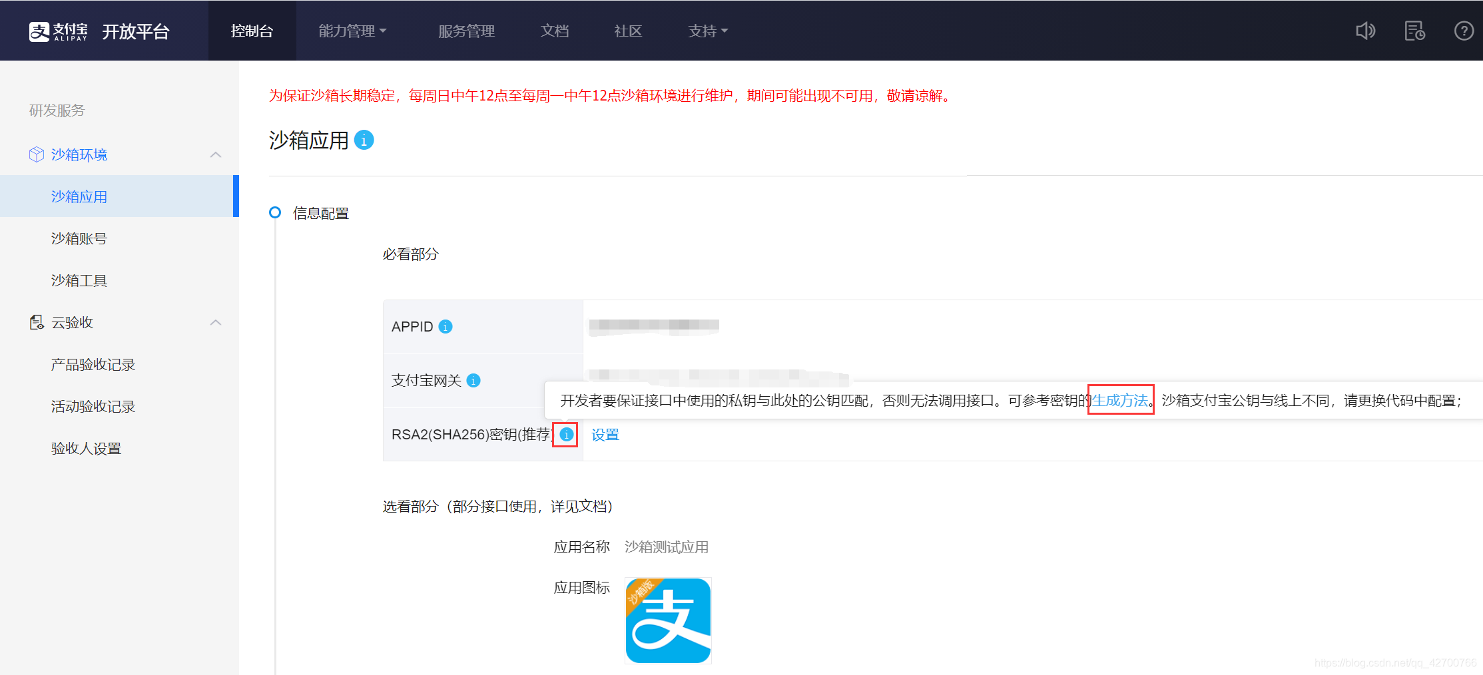Switch to the 控制台 tab
Viewport: 1483px width, 675px height.
(x=252, y=31)
